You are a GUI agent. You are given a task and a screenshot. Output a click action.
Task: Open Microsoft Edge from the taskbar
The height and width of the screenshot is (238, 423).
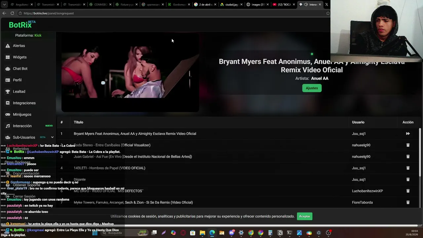[x=212, y=233]
